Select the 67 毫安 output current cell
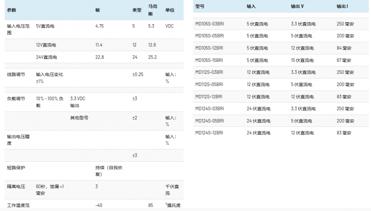Screen dimensions: 371x211 pos(344,60)
